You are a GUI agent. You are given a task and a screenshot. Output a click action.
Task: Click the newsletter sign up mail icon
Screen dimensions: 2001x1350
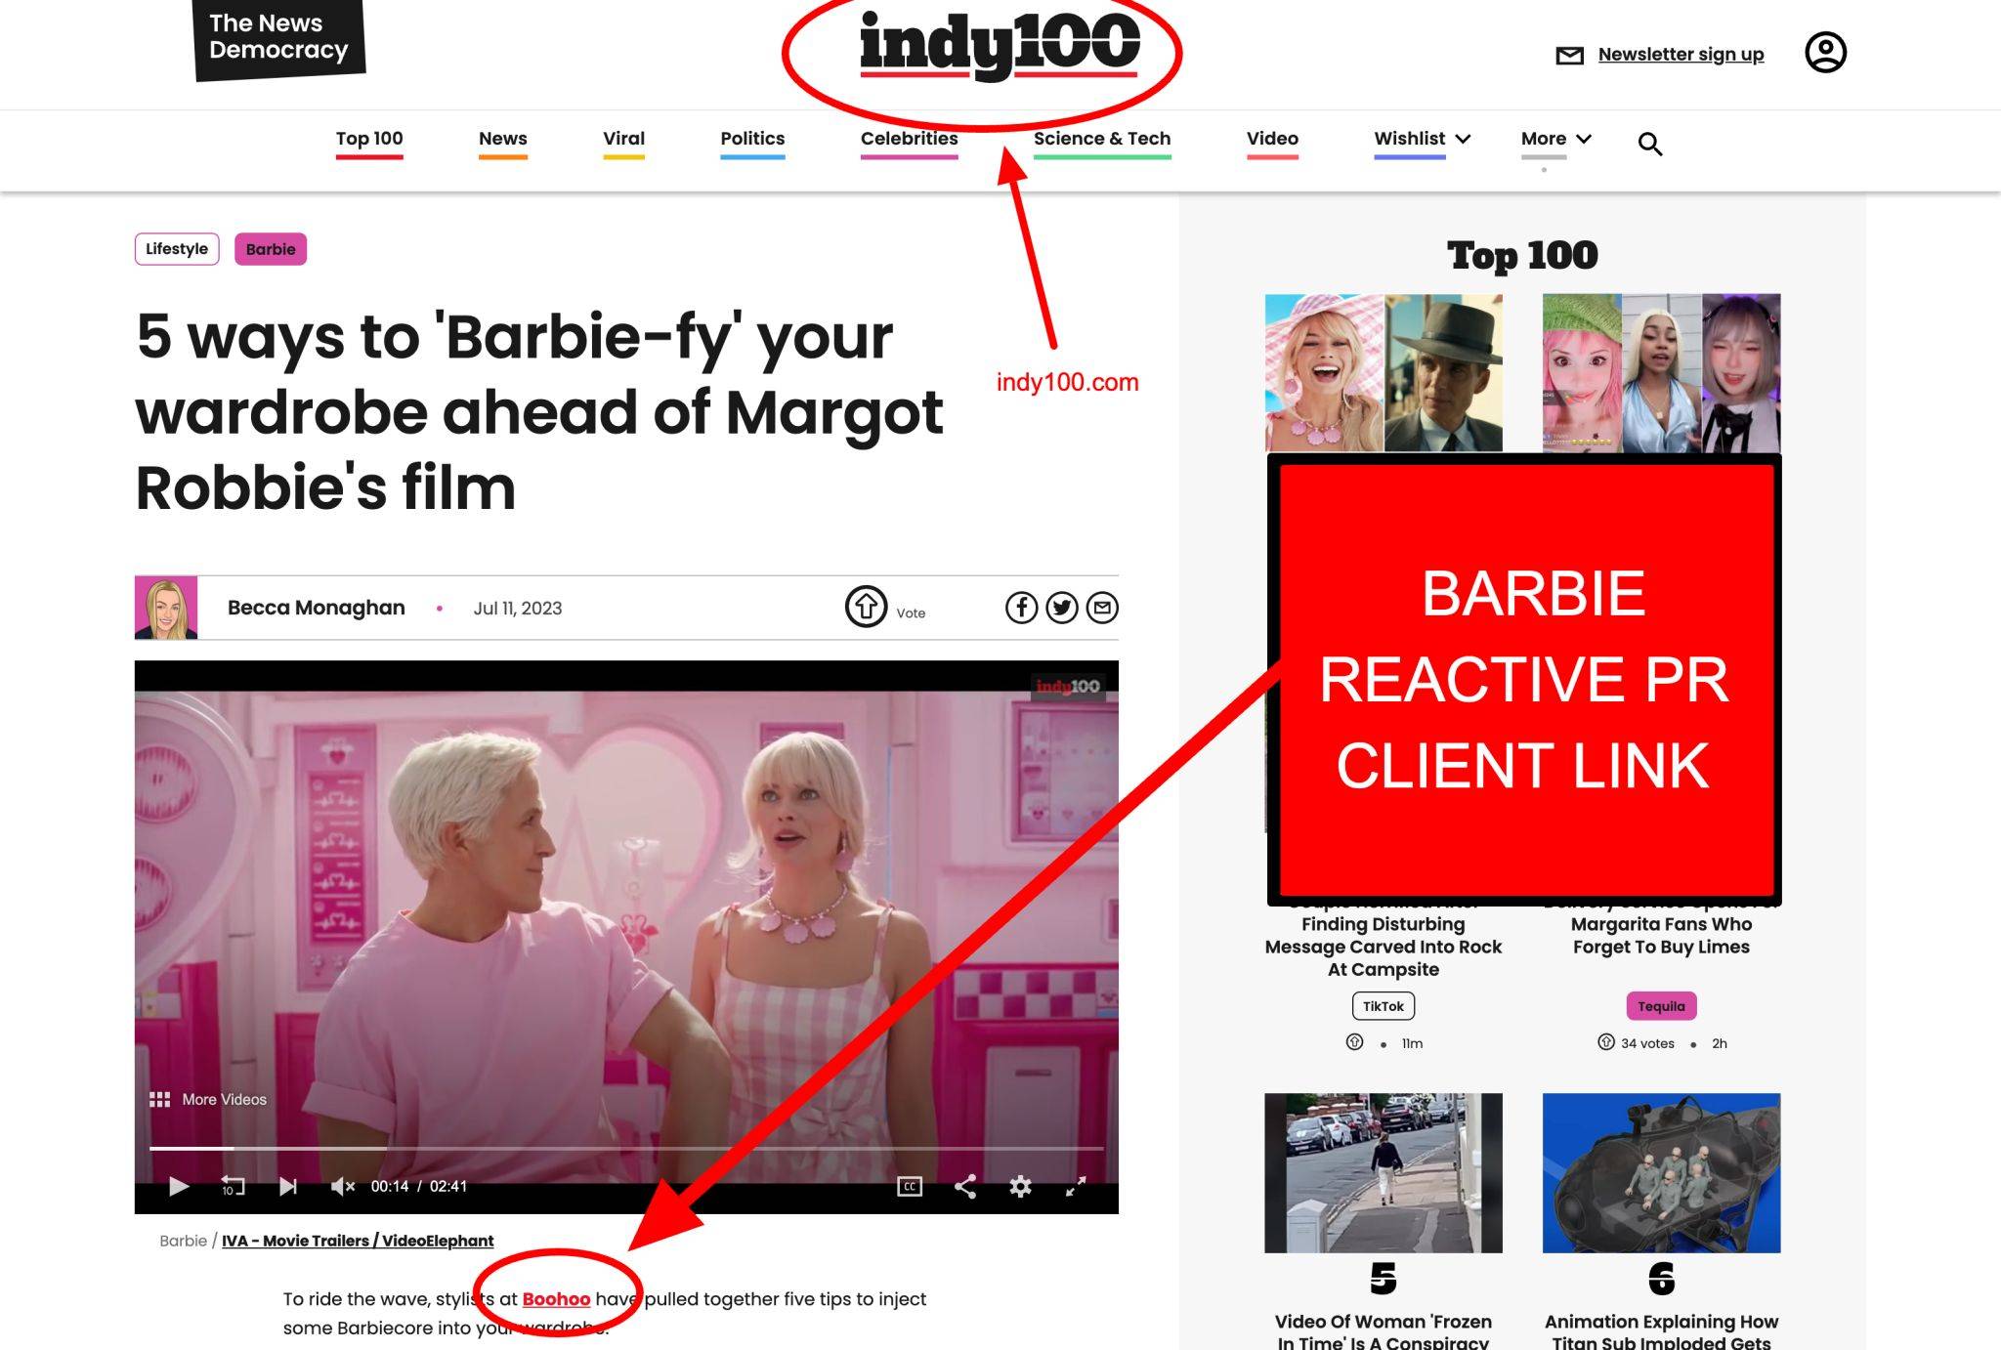coord(1568,55)
